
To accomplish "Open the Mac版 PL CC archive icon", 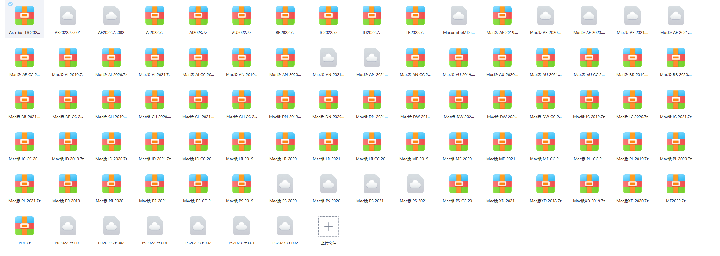I will click(x=589, y=142).
